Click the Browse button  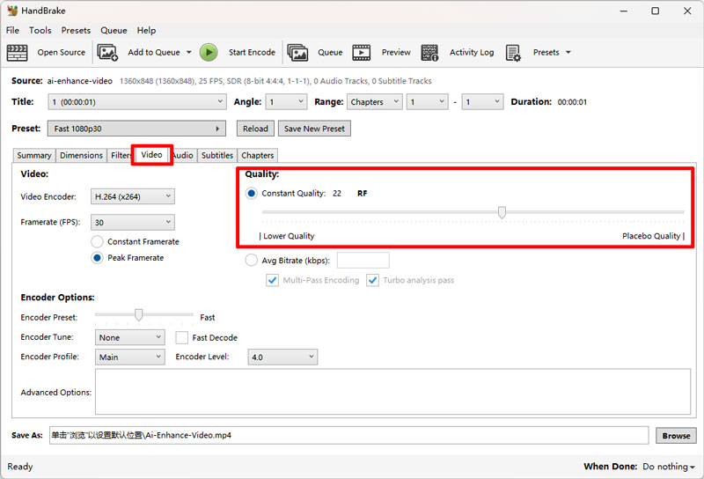pyautogui.click(x=676, y=435)
